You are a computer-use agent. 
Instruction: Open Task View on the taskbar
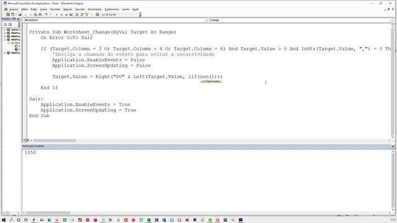coord(26,220)
